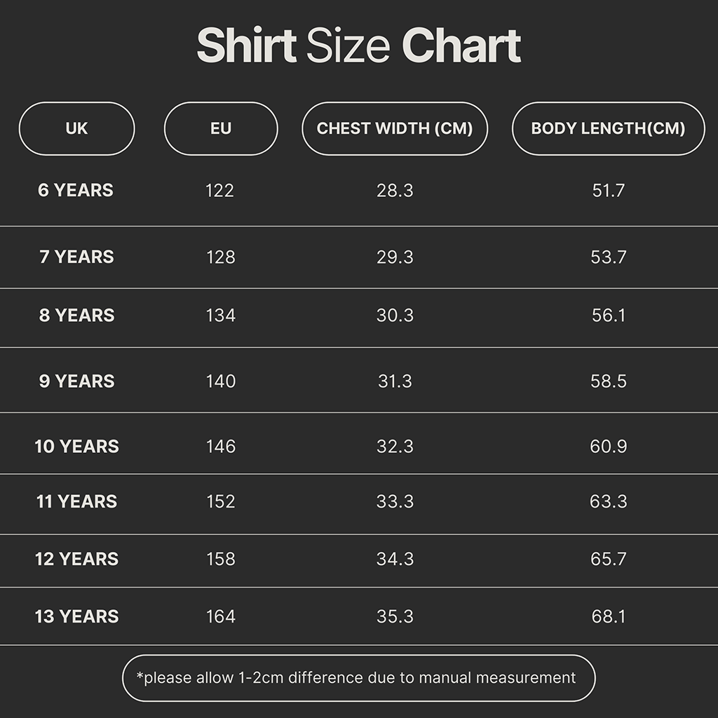Image resolution: width=718 pixels, height=718 pixels.
Task: Click chest width value 30.3
Action: click(x=395, y=315)
